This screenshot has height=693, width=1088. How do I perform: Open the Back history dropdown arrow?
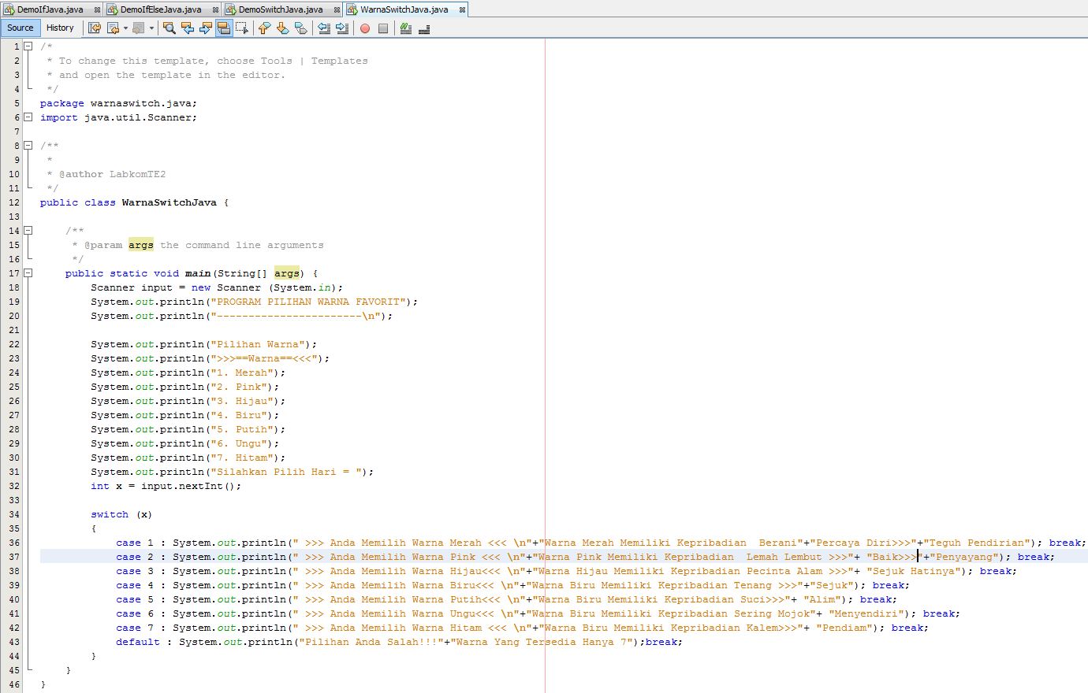coord(125,28)
